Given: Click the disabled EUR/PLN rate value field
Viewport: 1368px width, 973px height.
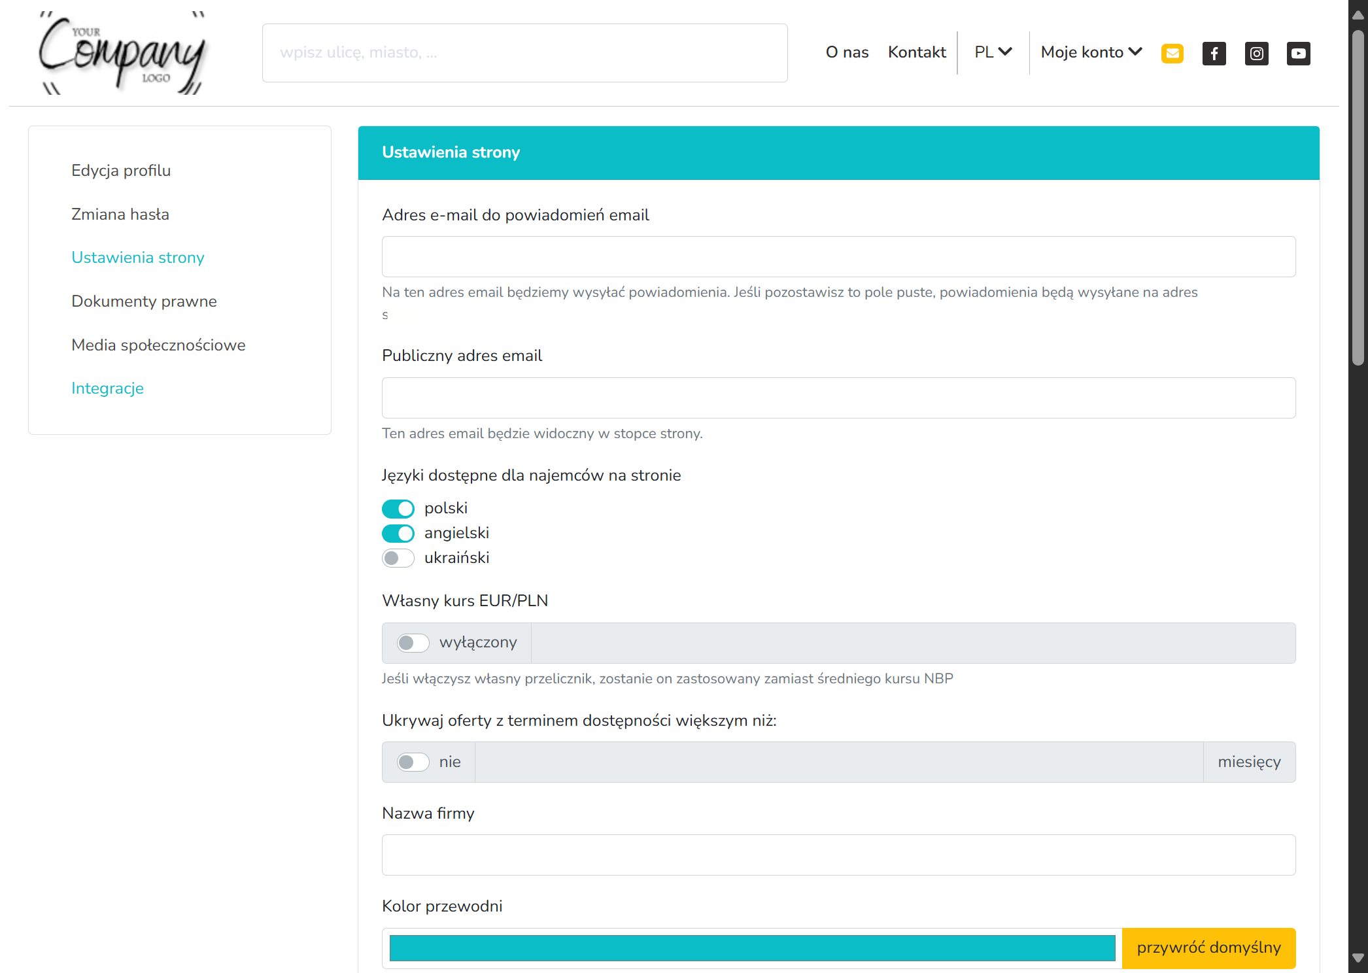Looking at the screenshot, I should coord(913,643).
